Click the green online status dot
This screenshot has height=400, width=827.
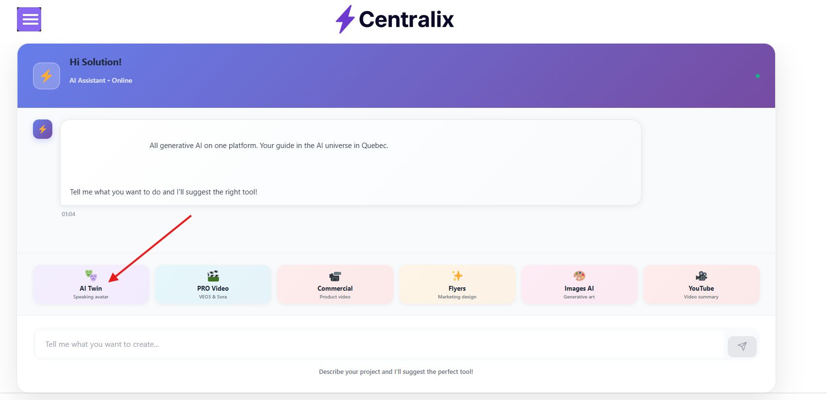click(x=757, y=76)
